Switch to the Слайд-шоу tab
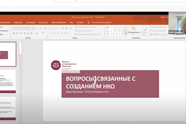This screenshot has width=186, height=124. [x=43, y=22]
